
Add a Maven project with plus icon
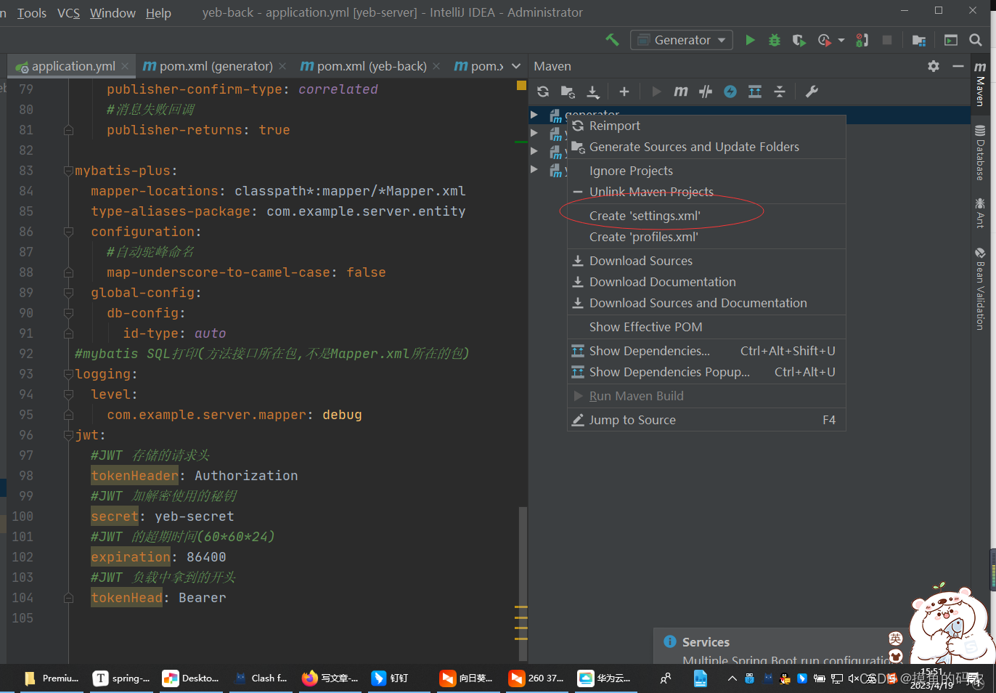click(624, 92)
